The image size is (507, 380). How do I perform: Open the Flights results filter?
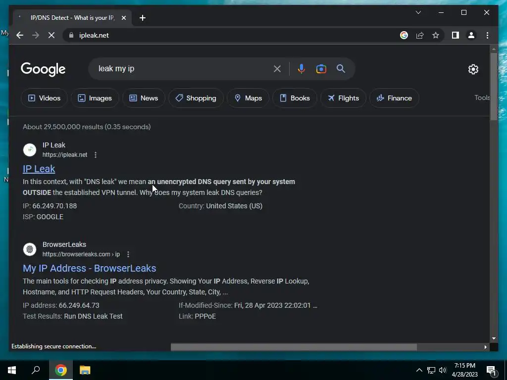point(343,98)
